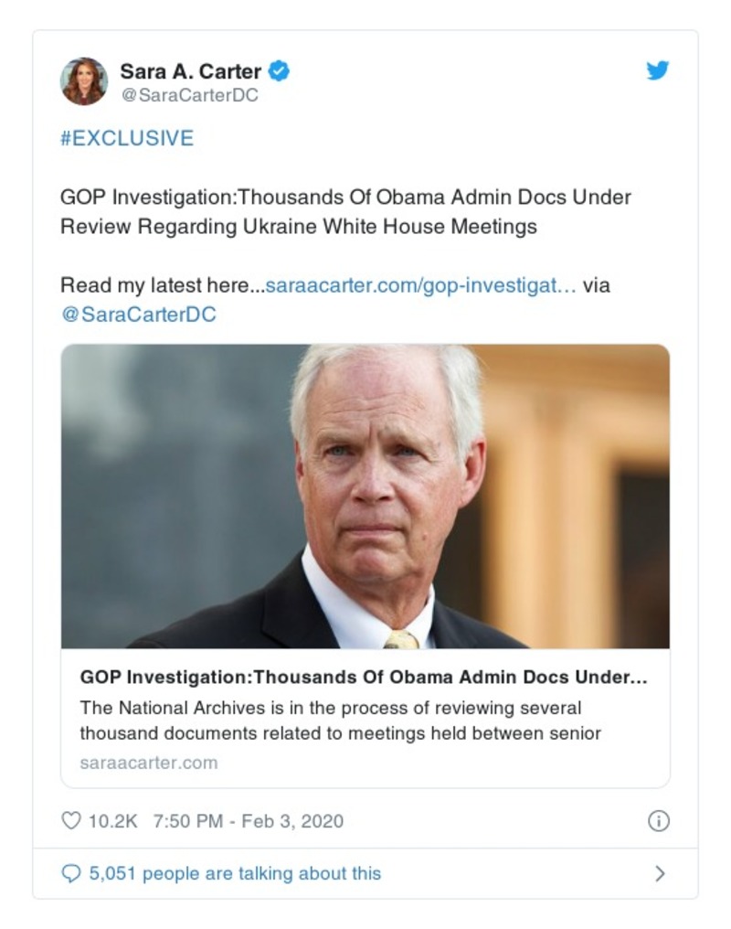Open the #EXCLUSIVE hashtag
This screenshot has height=929, width=731.
click(x=126, y=138)
